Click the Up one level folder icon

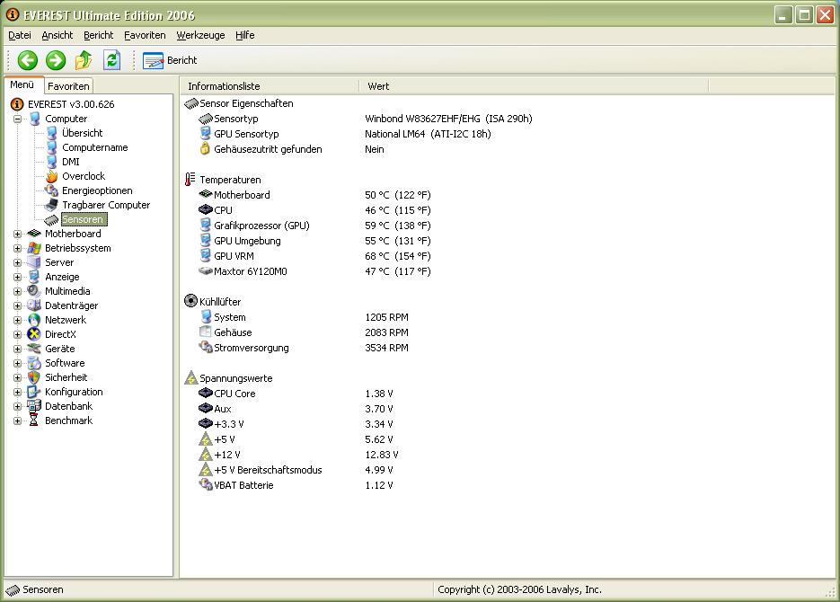click(83, 60)
